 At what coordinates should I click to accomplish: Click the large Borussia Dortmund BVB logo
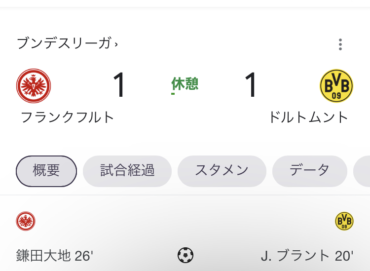point(336,86)
